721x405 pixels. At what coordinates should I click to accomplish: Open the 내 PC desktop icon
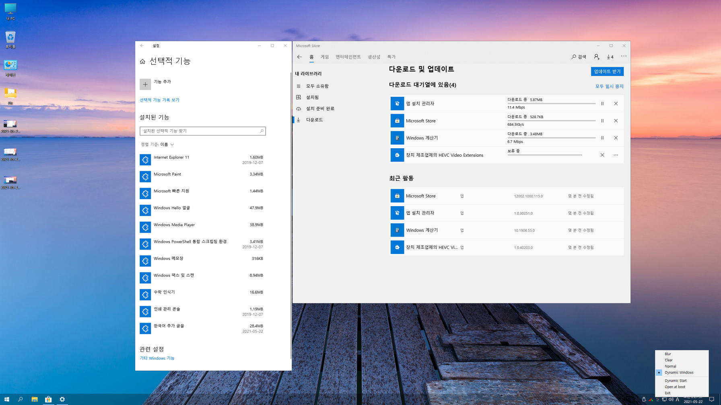coord(10,12)
